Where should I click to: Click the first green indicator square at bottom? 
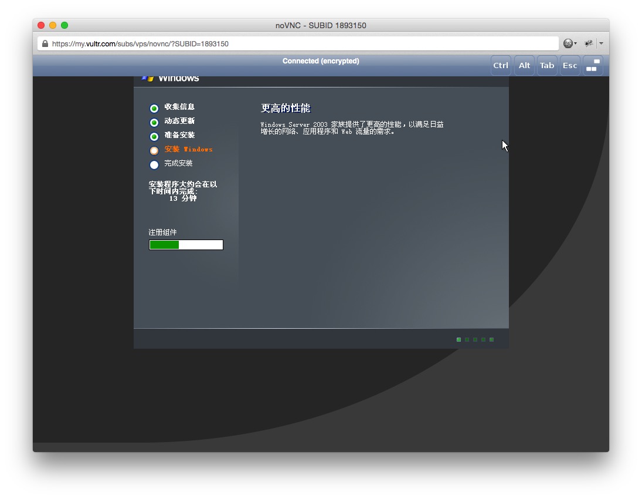[x=458, y=339]
